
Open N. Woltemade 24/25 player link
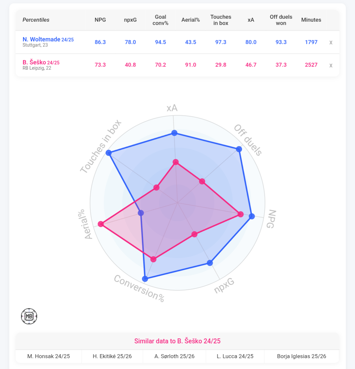tap(48, 39)
